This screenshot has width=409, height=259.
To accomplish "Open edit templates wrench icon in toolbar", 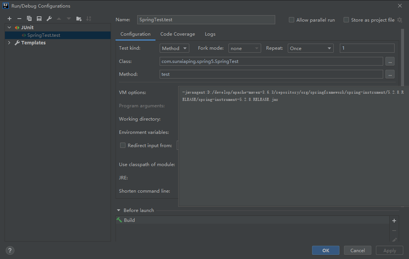I will 49,19.
